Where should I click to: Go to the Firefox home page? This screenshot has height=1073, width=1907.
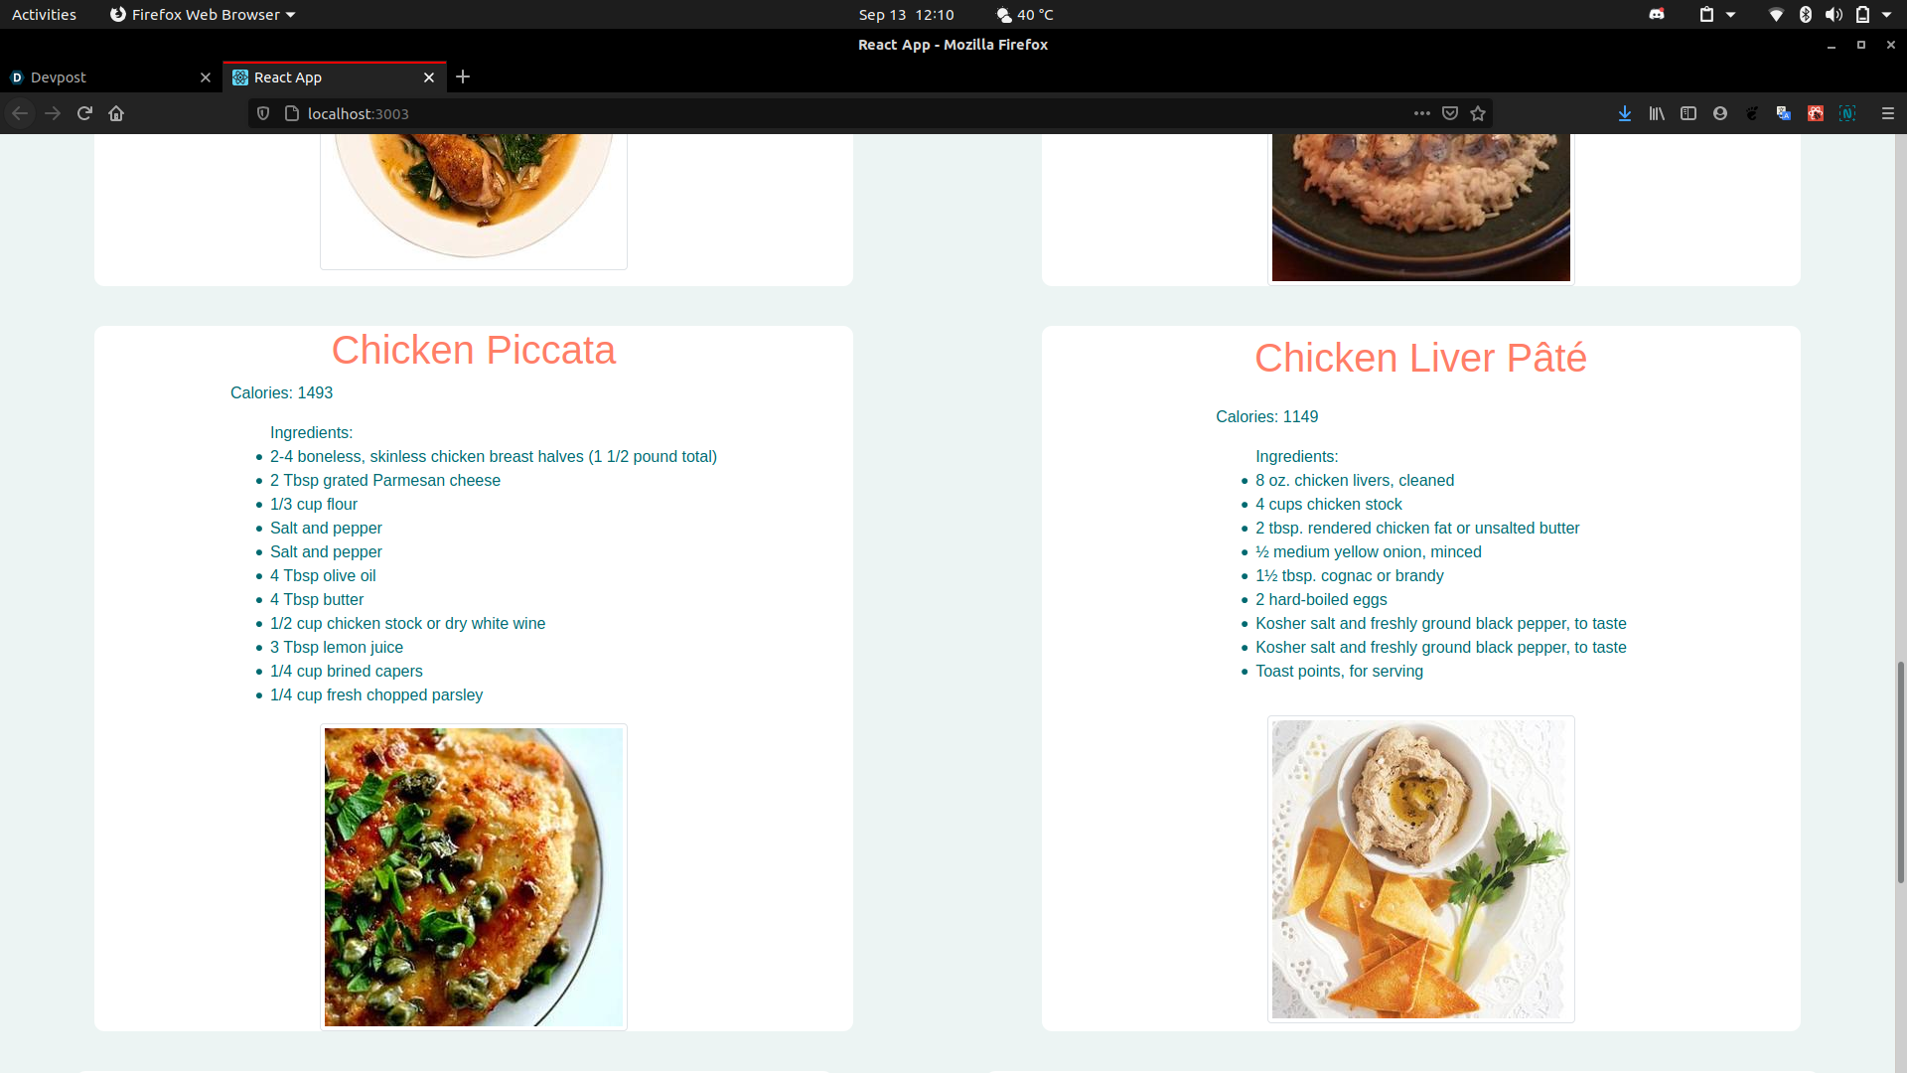coord(116,113)
